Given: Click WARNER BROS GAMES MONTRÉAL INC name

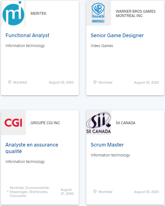Looking at the screenshot, I should click(136, 13).
